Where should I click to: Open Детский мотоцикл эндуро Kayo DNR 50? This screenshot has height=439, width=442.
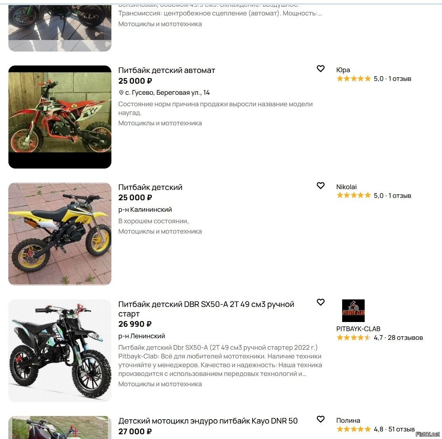[x=208, y=421]
